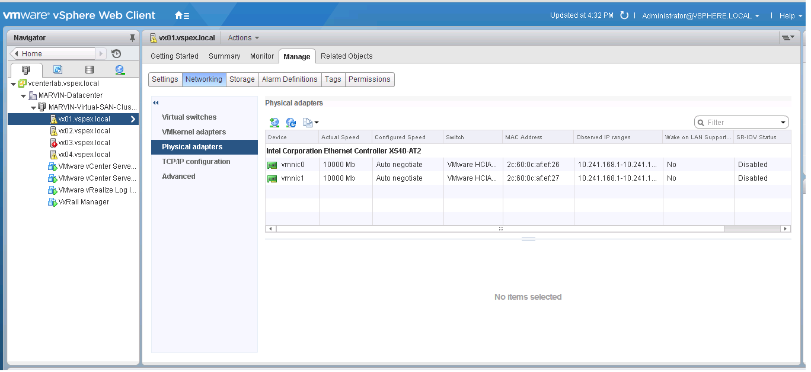This screenshot has width=811, height=372.
Task: Click the Refresh network icon above adapter table
Action: (x=291, y=123)
